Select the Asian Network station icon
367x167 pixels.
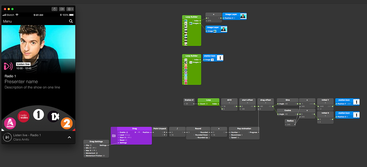(x=10, y=124)
